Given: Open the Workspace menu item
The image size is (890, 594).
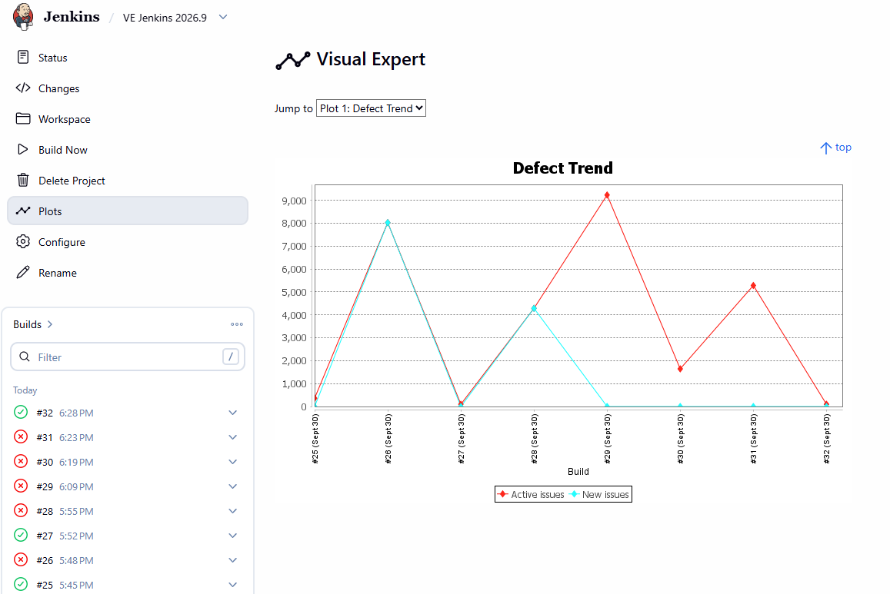Looking at the screenshot, I should click(128, 118).
